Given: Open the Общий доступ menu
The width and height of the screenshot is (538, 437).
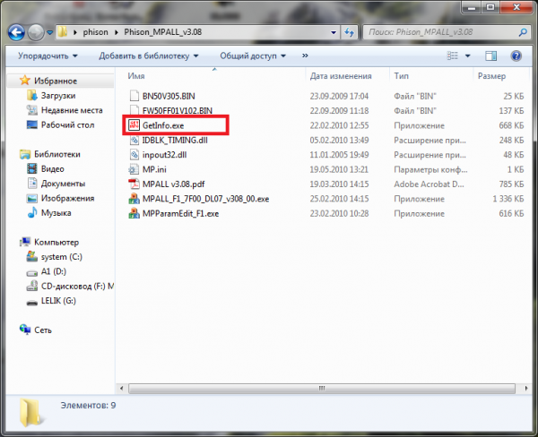Looking at the screenshot, I should point(253,56).
